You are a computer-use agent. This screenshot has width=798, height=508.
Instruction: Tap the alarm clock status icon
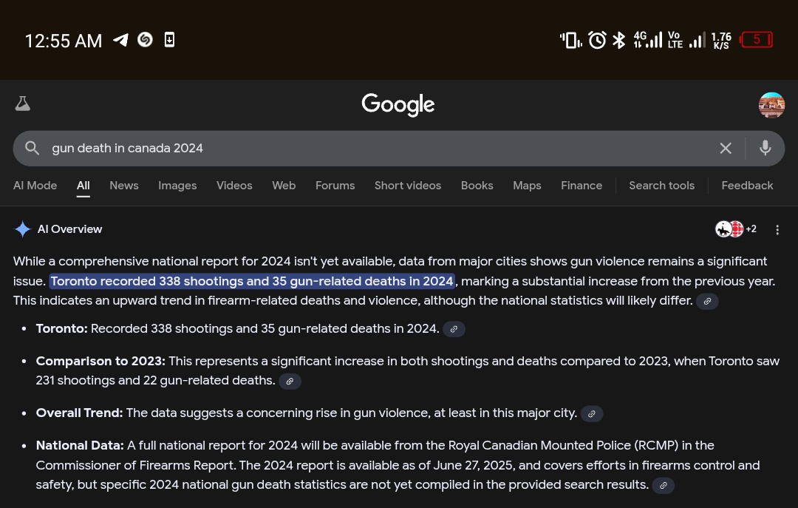tap(597, 40)
